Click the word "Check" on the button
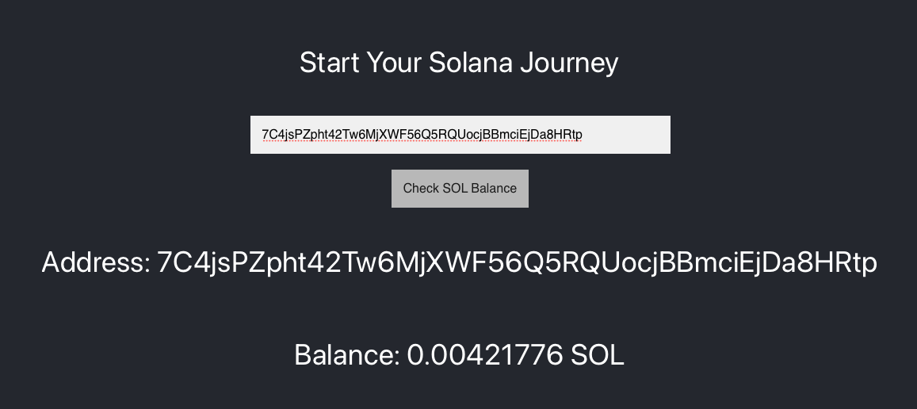Screen dimensions: 917x409 coord(420,189)
